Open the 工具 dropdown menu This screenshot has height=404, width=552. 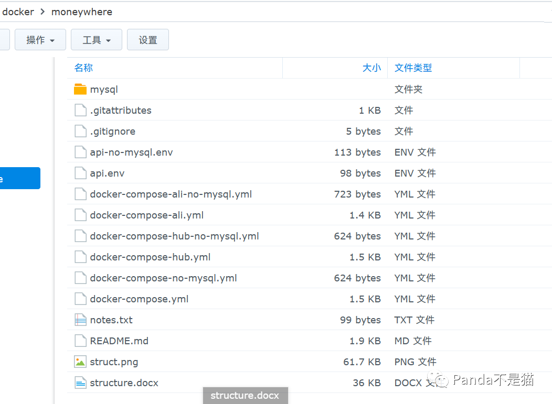pyautogui.click(x=97, y=40)
